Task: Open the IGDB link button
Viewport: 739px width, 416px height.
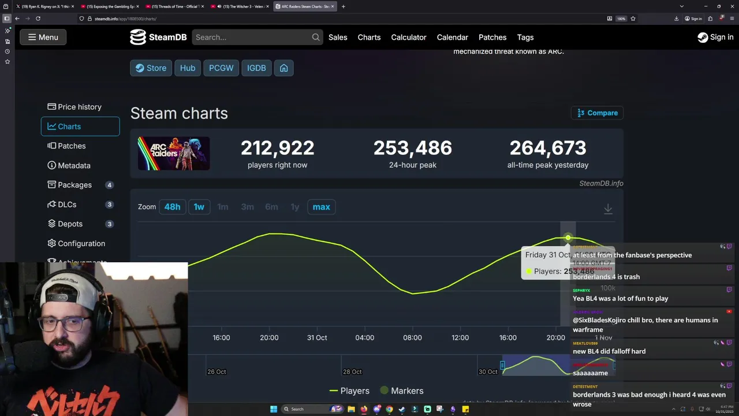Action: click(256, 68)
